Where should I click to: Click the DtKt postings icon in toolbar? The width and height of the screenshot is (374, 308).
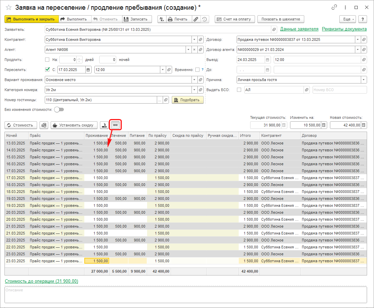tap(161, 19)
